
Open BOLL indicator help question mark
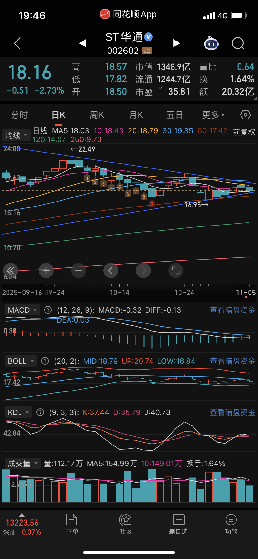click(45, 361)
